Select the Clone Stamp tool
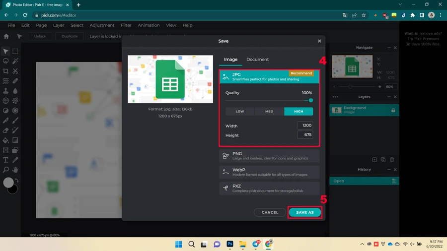 tap(5, 91)
